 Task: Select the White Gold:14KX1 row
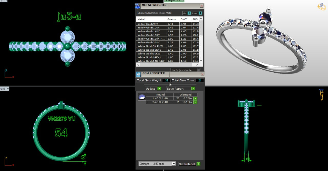pyautogui.click(x=168, y=57)
